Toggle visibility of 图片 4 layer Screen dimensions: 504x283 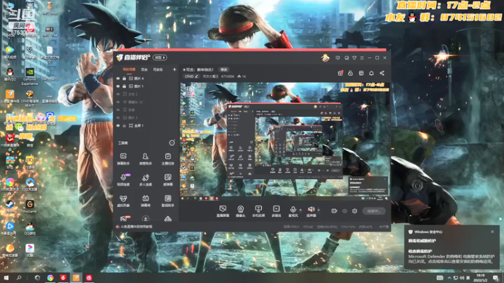tap(118, 79)
